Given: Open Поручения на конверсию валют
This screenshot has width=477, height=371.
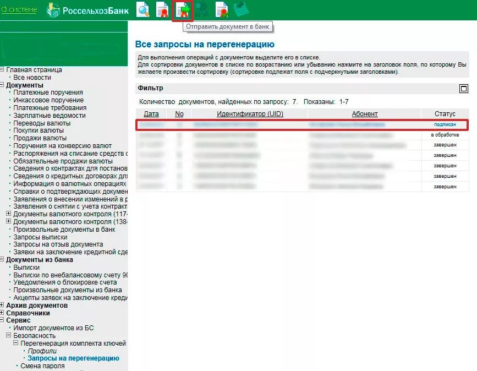Looking at the screenshot, I should coord(62,146).
